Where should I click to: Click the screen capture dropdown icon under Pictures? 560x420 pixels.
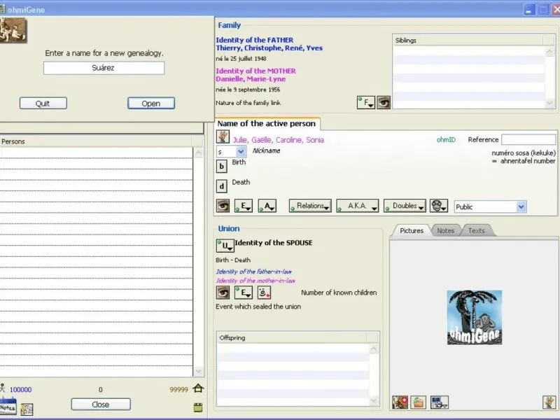click(x=440, y=402)
